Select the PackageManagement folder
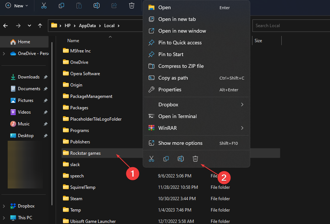This screenshot has height=224, width=330. tap(87, 96)
